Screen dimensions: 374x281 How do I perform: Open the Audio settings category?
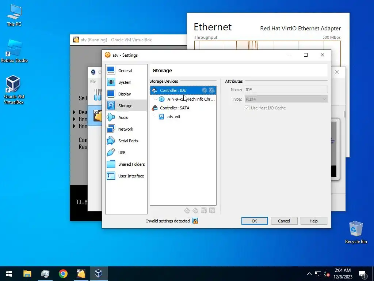click(126, 117)
